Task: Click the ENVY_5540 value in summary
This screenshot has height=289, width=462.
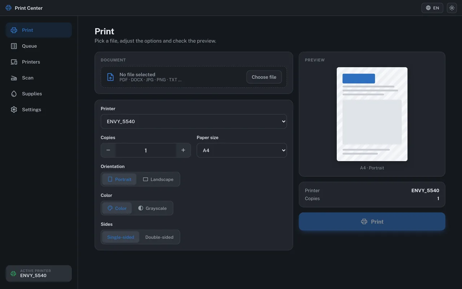Action: pyautogui.click(x=425, y=190)
